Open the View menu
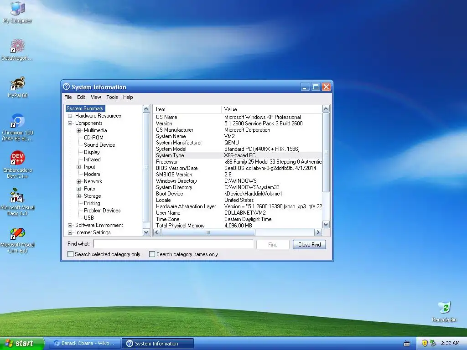 (96, 97)
